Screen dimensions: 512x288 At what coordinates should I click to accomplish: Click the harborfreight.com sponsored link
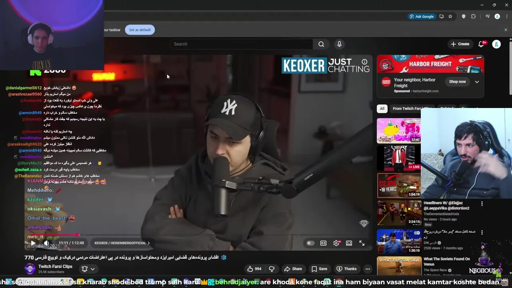(x=426, y=91)
